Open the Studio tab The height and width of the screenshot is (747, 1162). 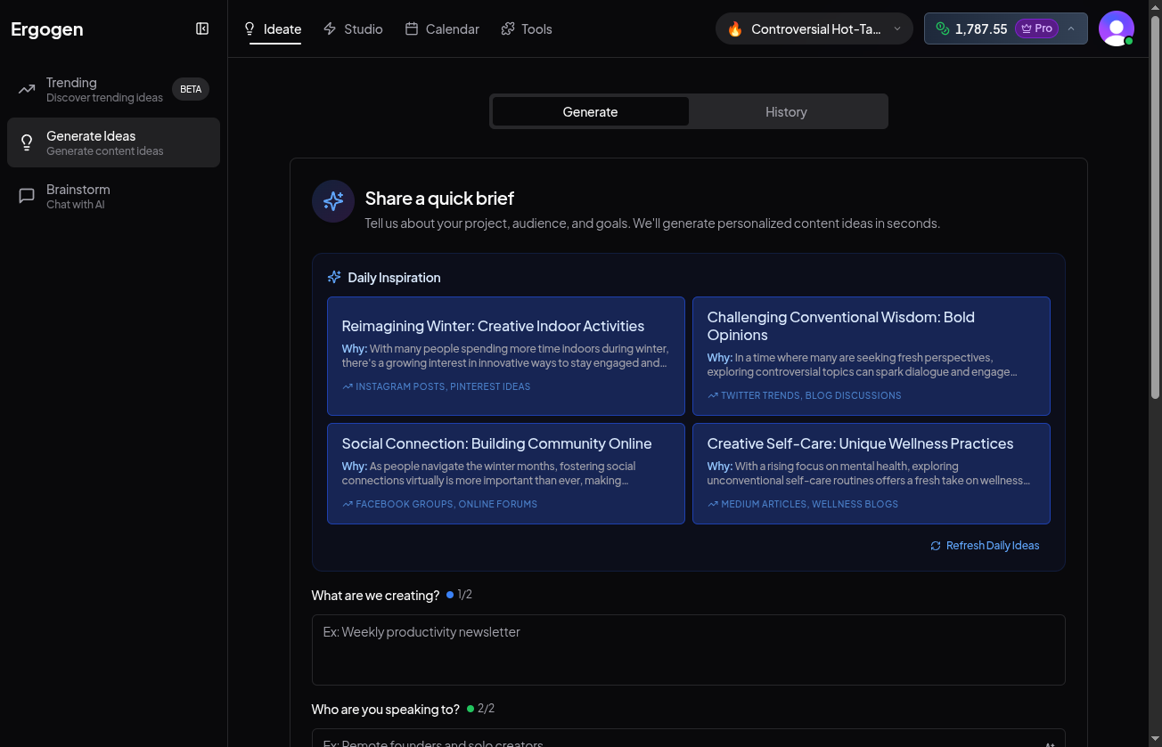354,28
